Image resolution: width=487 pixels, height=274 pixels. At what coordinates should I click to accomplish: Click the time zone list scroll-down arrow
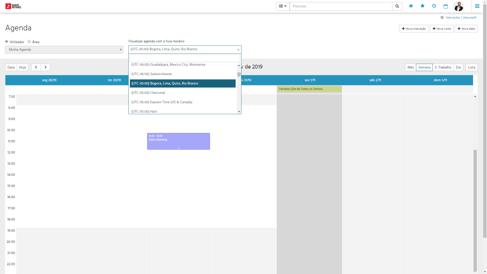(239, 112)
